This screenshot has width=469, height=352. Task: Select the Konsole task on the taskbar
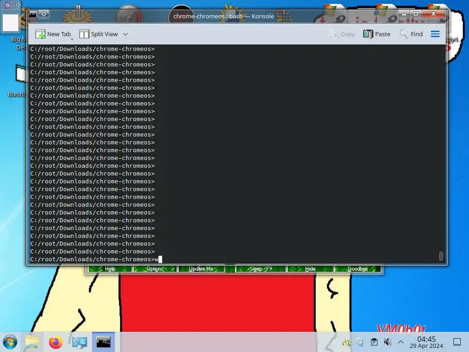coord(104,342)
